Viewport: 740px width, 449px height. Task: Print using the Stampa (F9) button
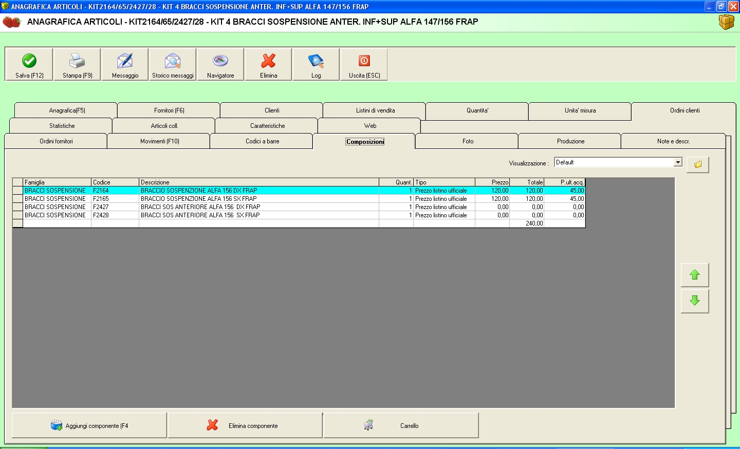(x=77, y=64)
